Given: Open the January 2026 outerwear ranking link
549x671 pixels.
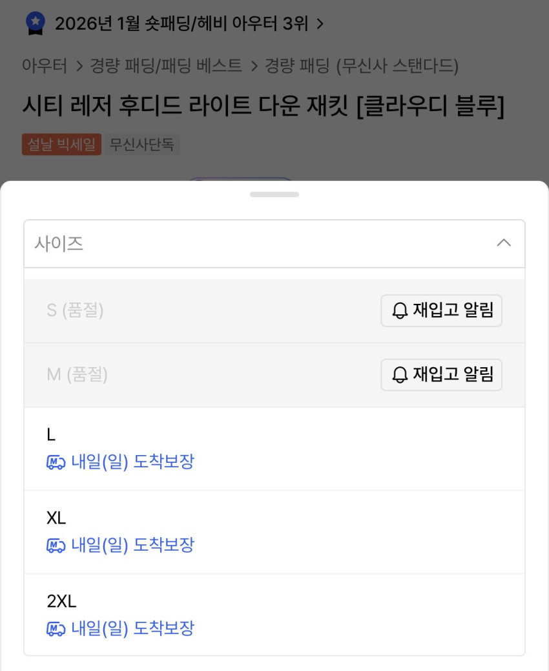Looking at the screenshot, I should [x=181, y=25].
